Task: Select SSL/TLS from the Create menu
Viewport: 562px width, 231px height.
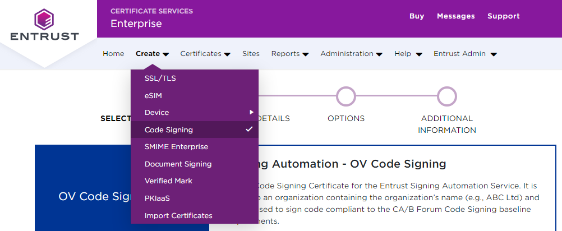Action: (160, 78)
